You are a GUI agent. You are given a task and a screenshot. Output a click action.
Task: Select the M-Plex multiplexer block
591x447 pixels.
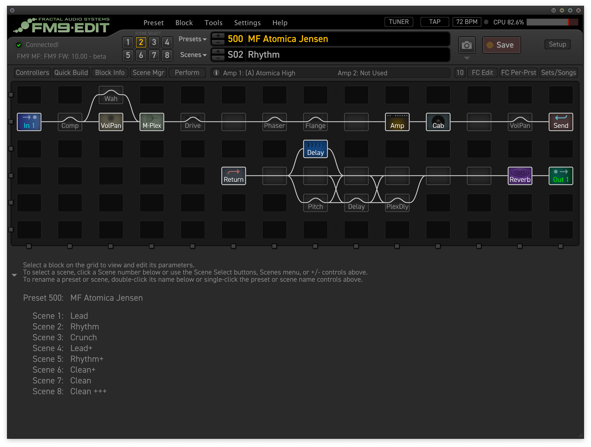[x=152, y=122]
